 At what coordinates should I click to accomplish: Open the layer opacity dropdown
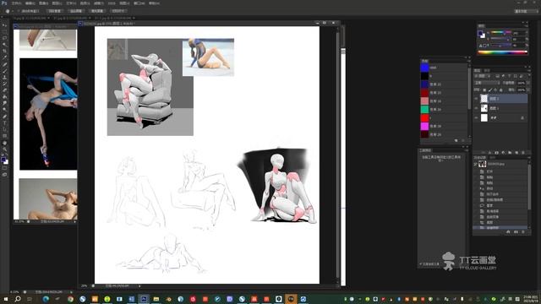coord(522,83)
